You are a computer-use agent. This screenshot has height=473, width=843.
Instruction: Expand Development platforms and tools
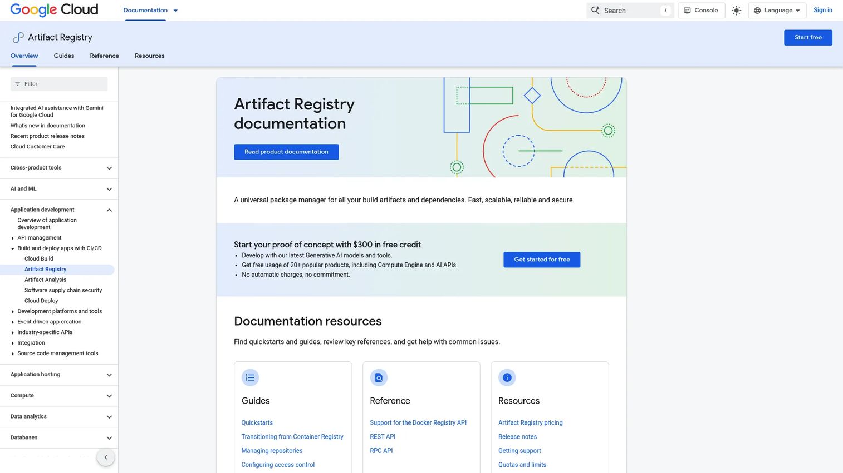pos(13,312)
